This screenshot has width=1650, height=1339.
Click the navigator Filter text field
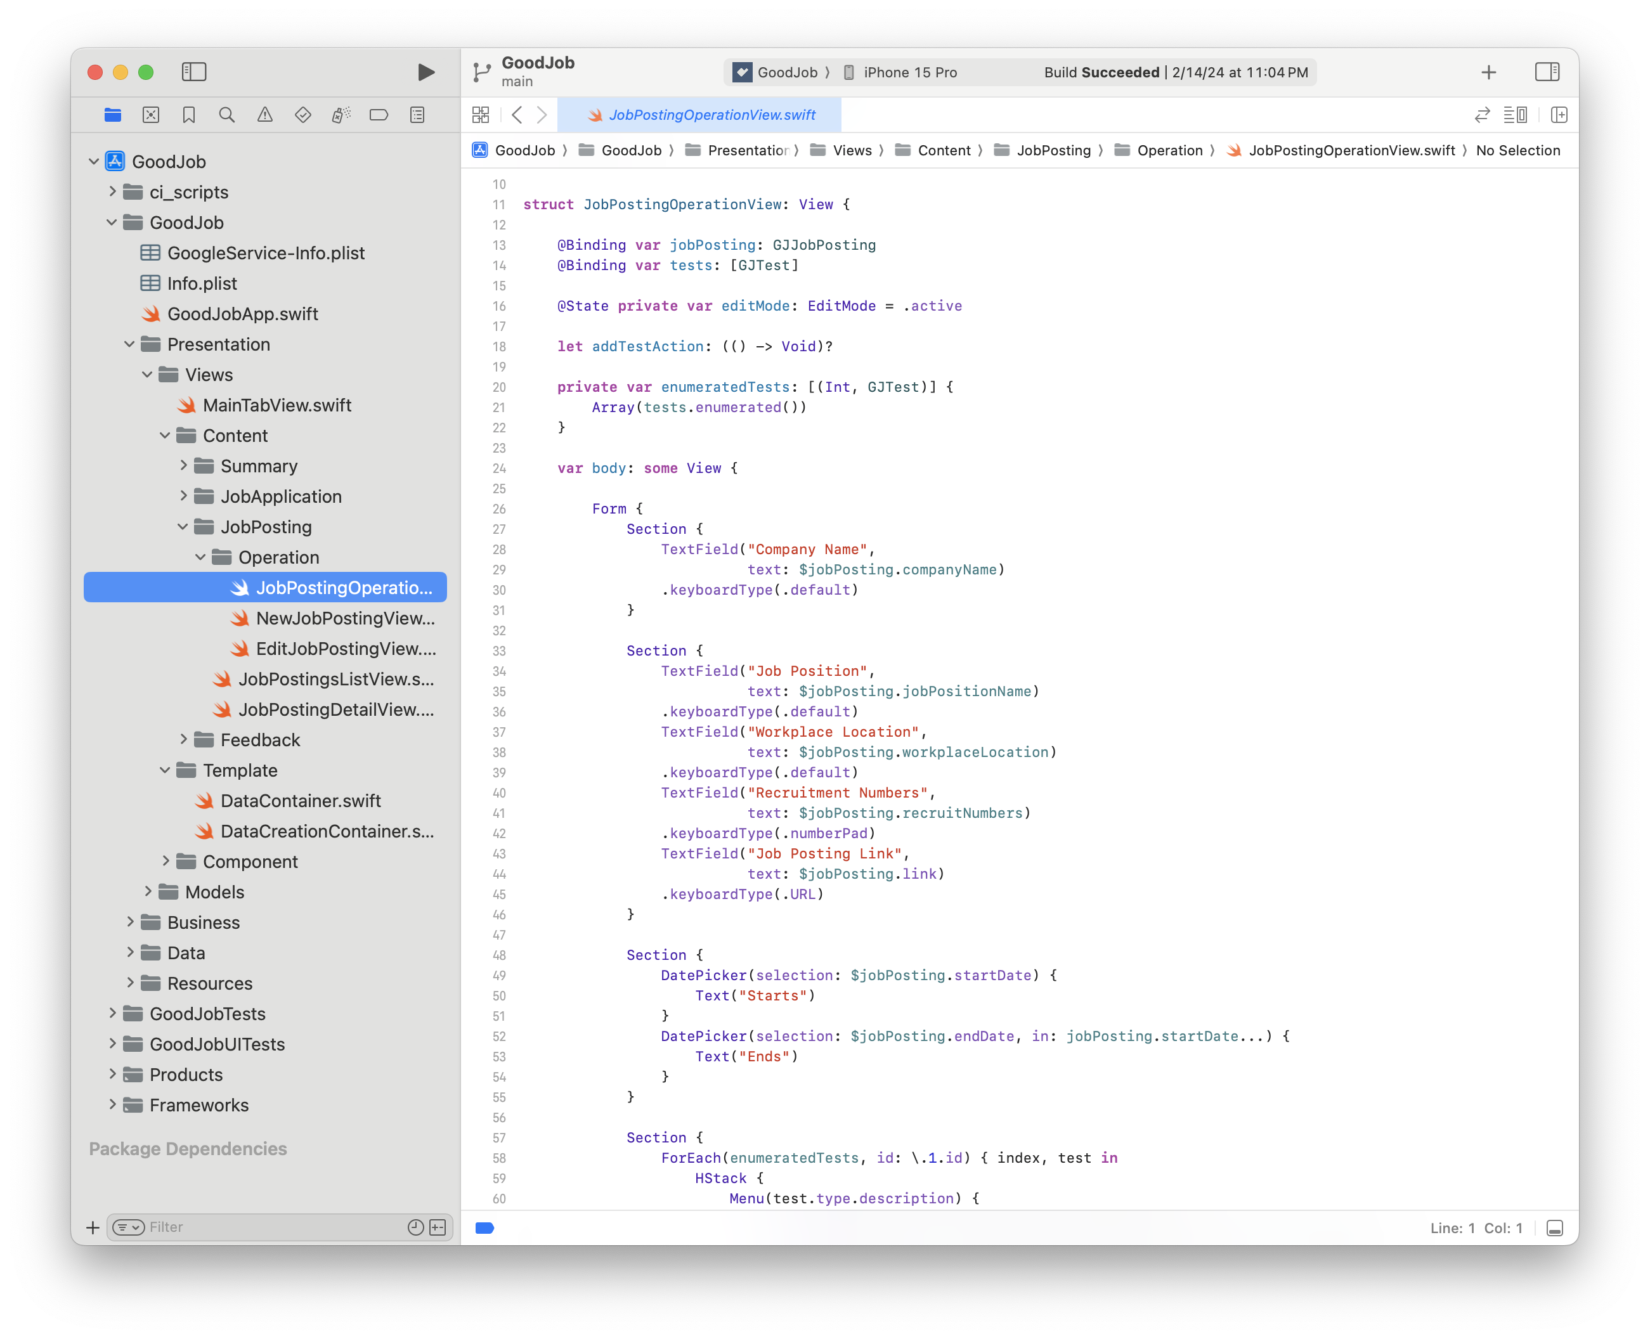coord(270,1227)
